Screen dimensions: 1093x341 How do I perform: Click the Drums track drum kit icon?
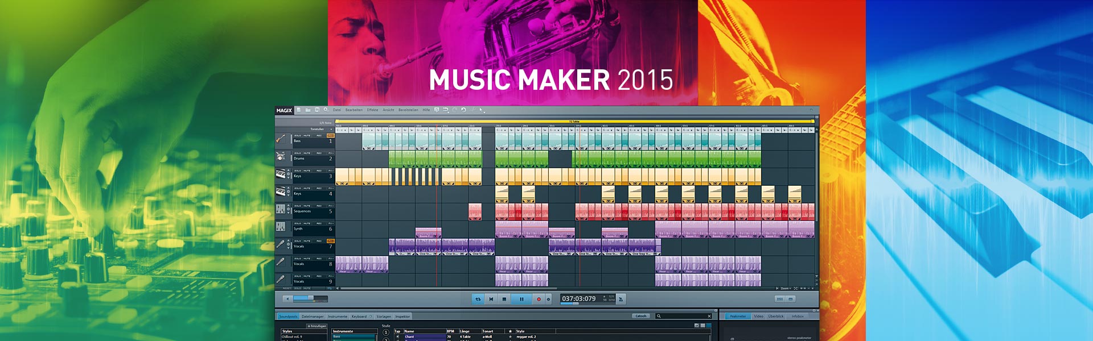pos(281,157)
